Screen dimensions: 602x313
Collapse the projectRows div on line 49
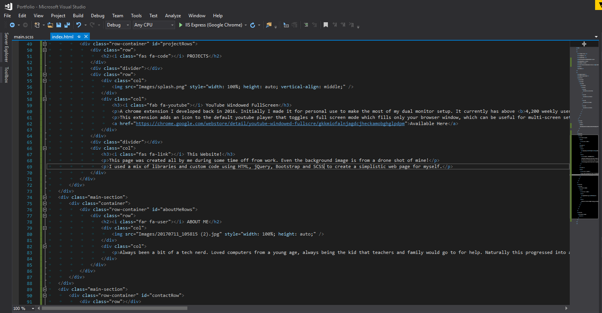click(x=45, y=44)
